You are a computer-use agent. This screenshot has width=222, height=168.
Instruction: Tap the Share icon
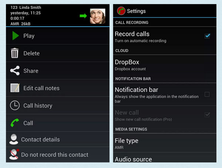[x=15, y=71]
